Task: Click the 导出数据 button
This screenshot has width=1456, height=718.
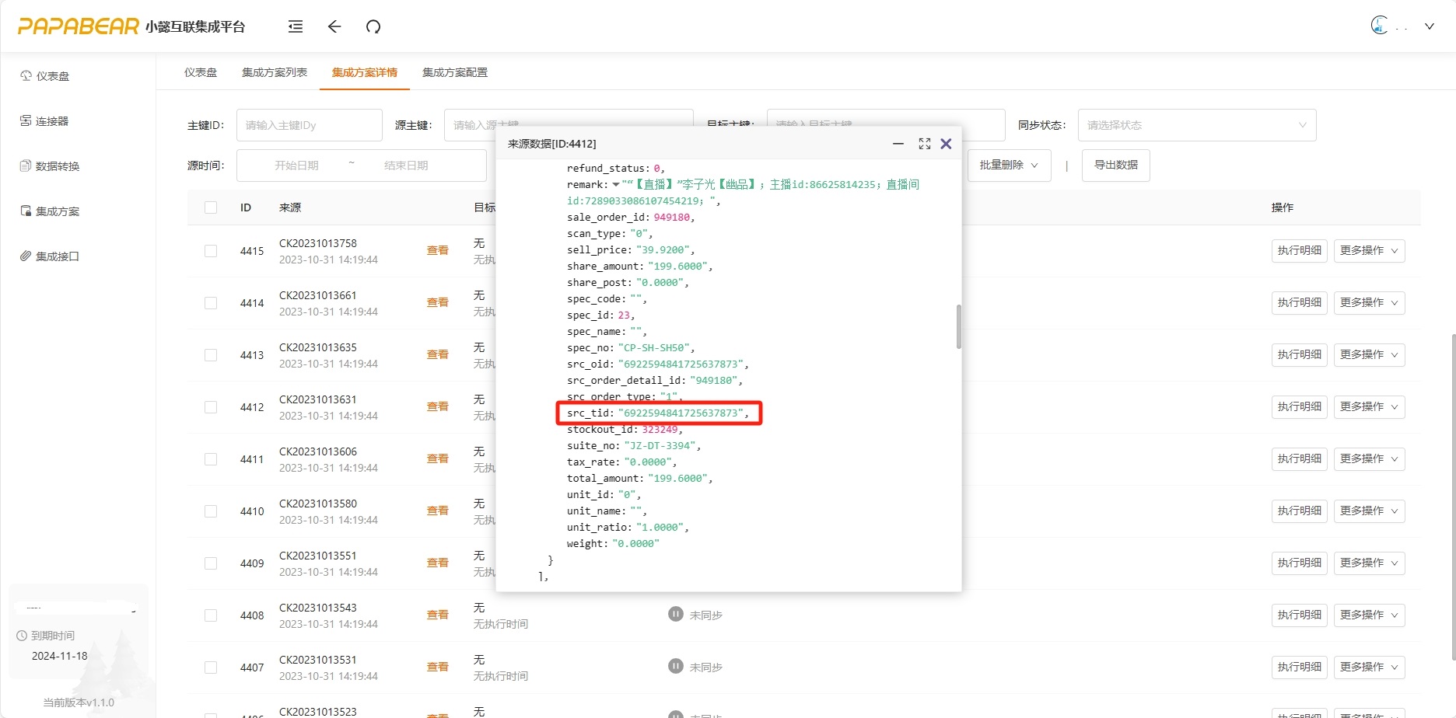Action: pos(1115,166)
